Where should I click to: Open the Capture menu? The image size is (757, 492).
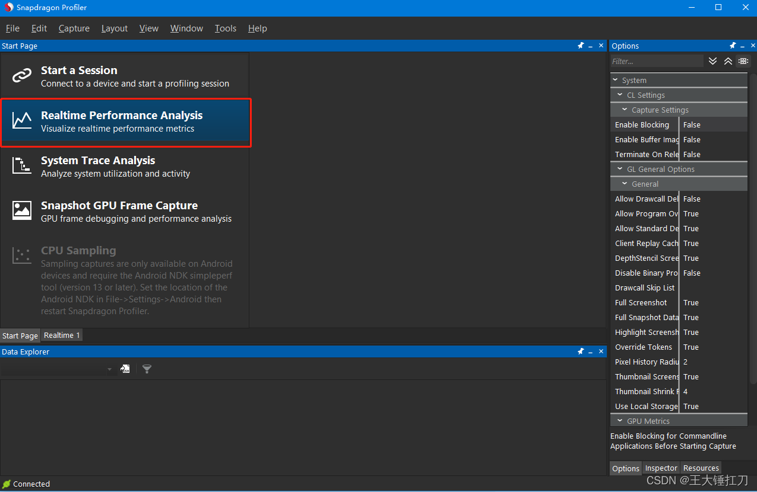[x=74, y=28]
